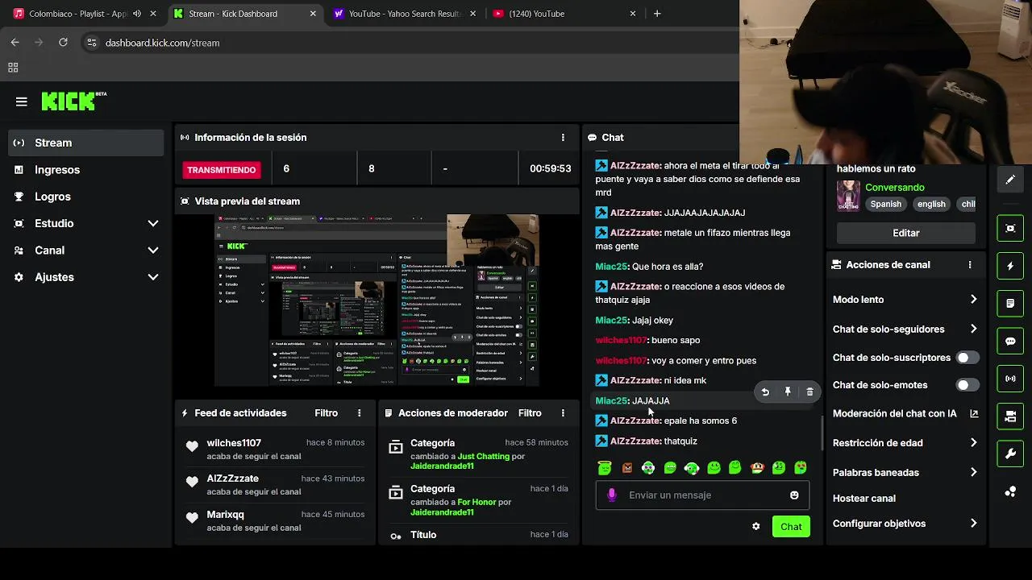Click the purple microphone icon in the message box
The image size is (1032, 580).
pos(612,495)
